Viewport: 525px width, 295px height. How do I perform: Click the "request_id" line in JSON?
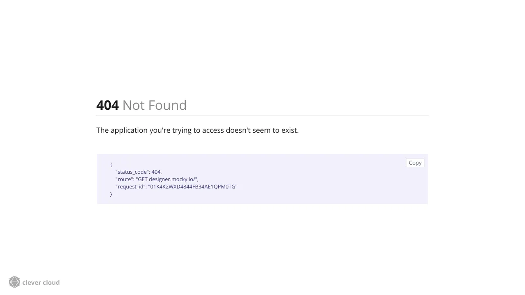[176, 186]
